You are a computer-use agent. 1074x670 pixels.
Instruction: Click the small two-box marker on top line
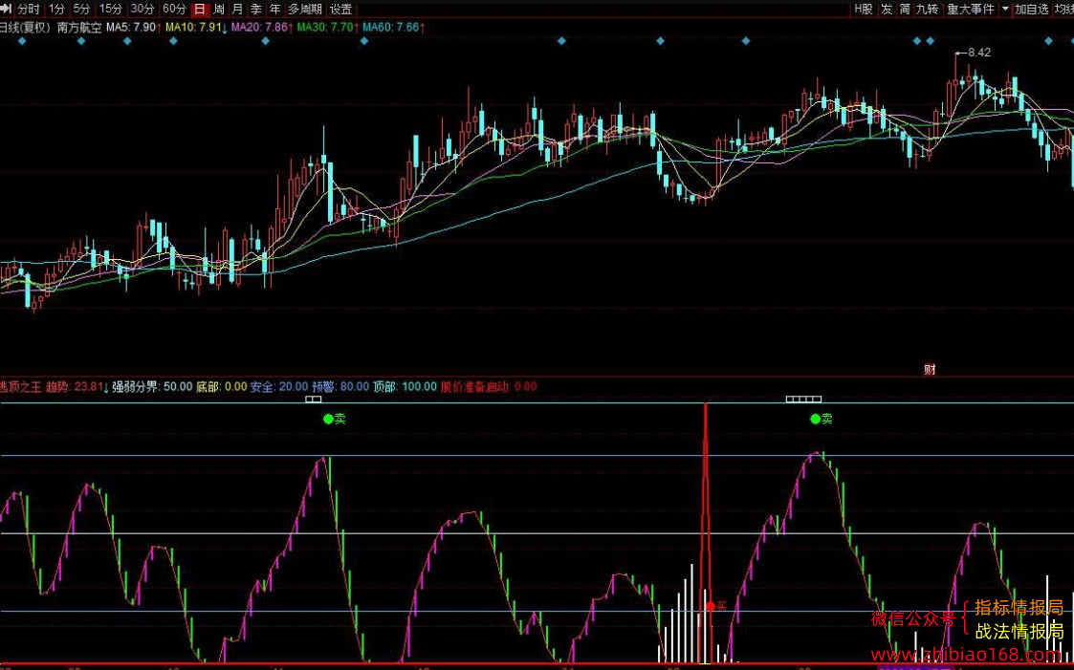(313, 399)
